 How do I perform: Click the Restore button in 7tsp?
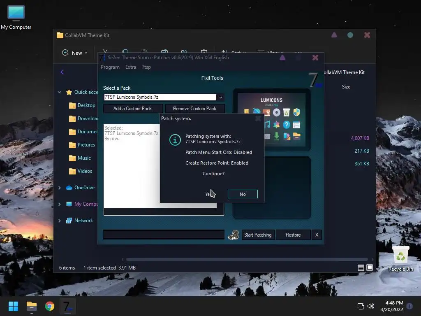click(293, 235)
